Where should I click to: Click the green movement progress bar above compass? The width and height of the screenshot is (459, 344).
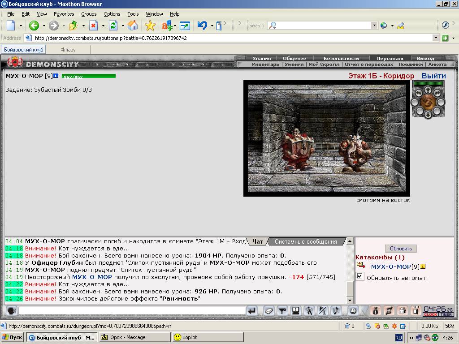[x=428, y=83]
